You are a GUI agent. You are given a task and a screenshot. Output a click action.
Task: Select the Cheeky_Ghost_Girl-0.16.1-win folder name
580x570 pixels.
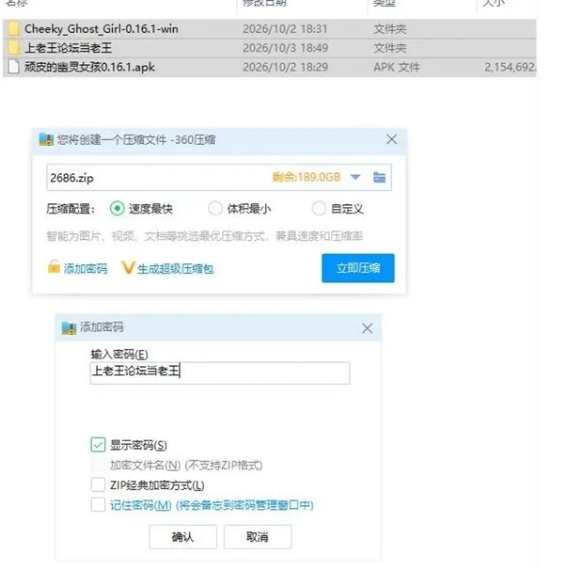pyautogui.click(x=101, y=29)
